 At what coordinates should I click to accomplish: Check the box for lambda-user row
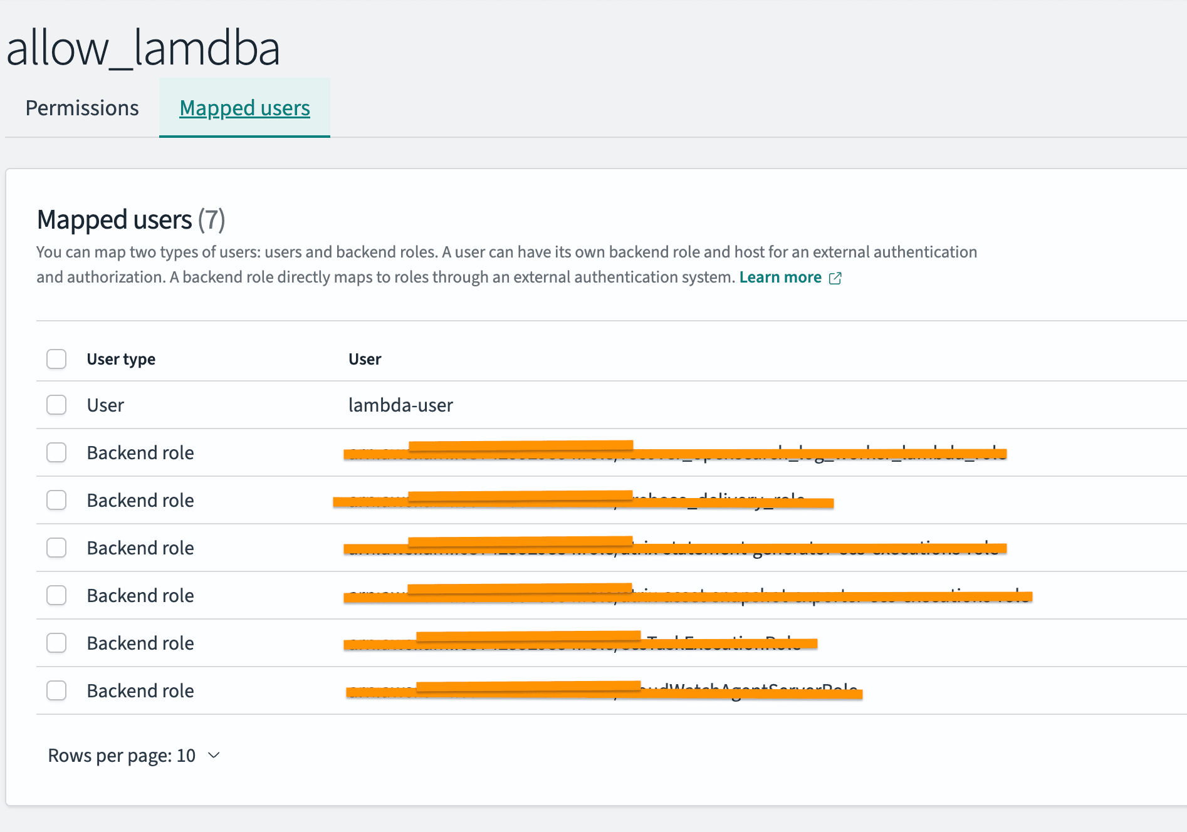coord(56,405)
